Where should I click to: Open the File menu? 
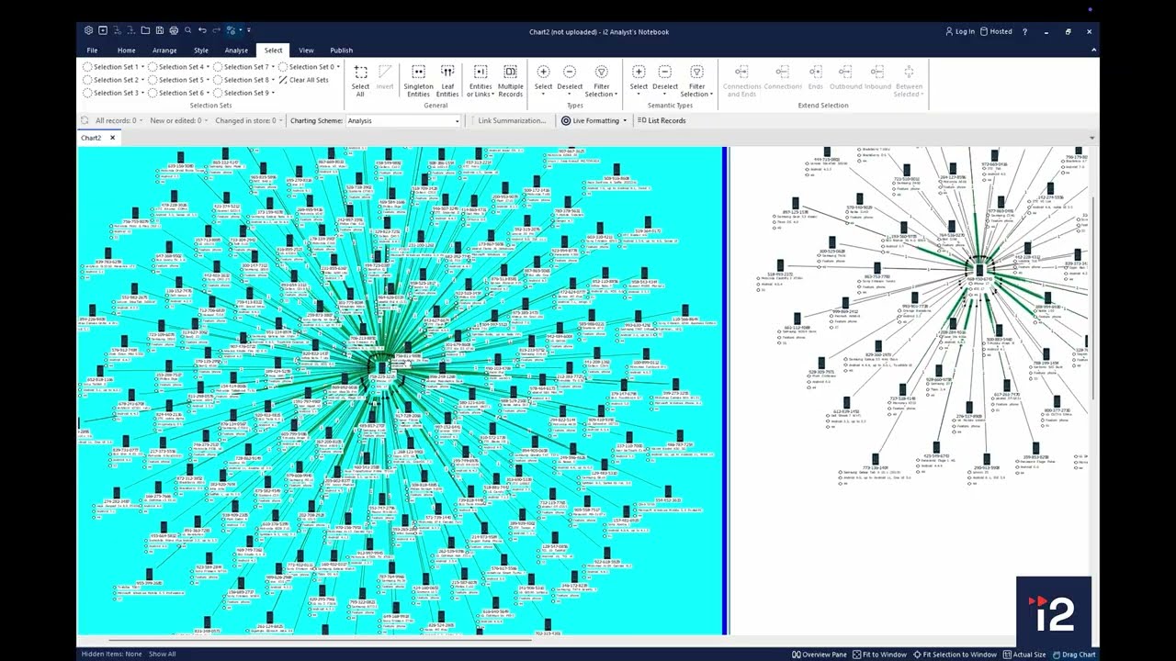92,50
